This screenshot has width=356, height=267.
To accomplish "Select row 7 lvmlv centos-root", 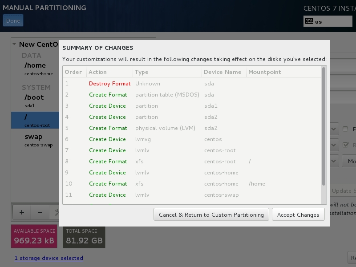I will click(192, 150).
